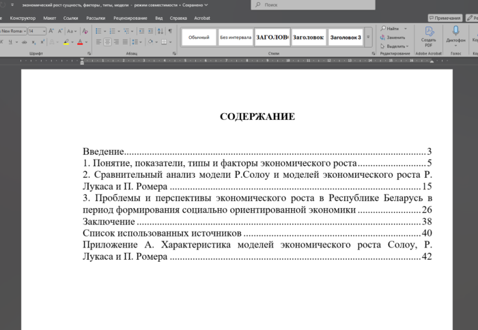Screen dimensions: 478x330
Task: Toggle subscript formatting
Action: (33, 42)
